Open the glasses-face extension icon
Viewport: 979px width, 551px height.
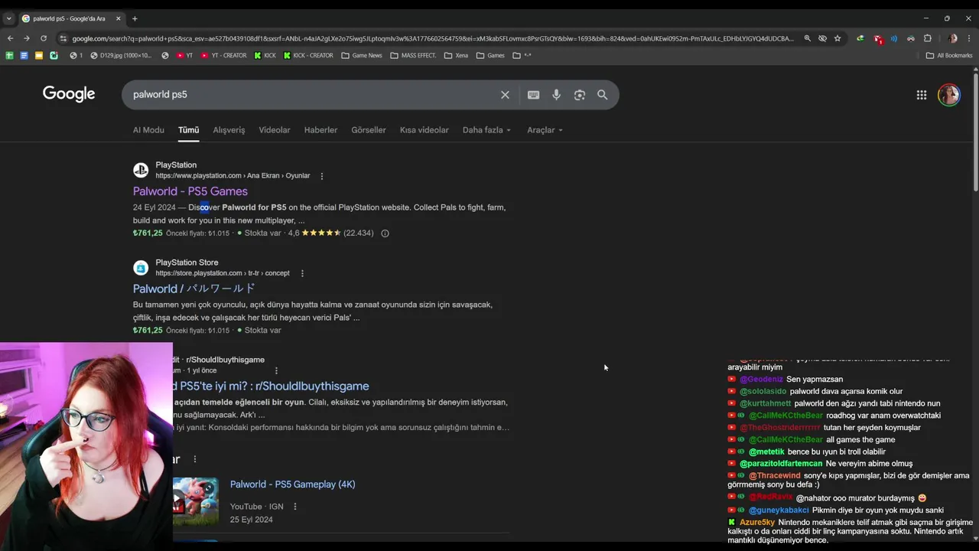click(910, 38)
